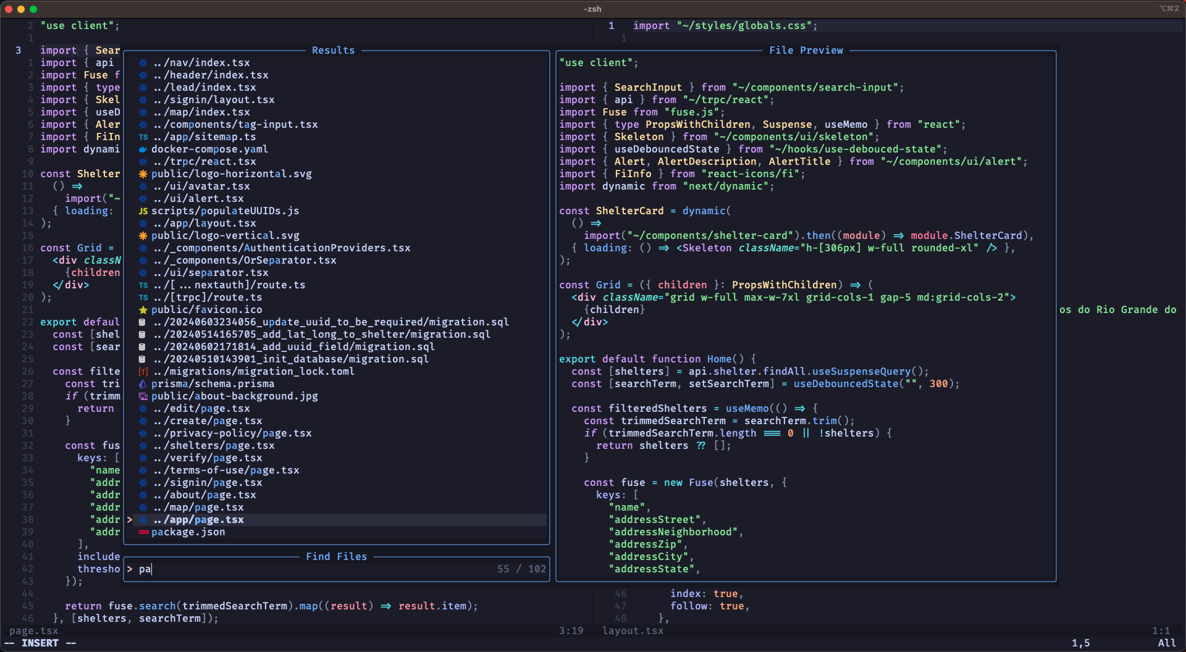Click the return fuse.search line in editor

coord(271,606)
